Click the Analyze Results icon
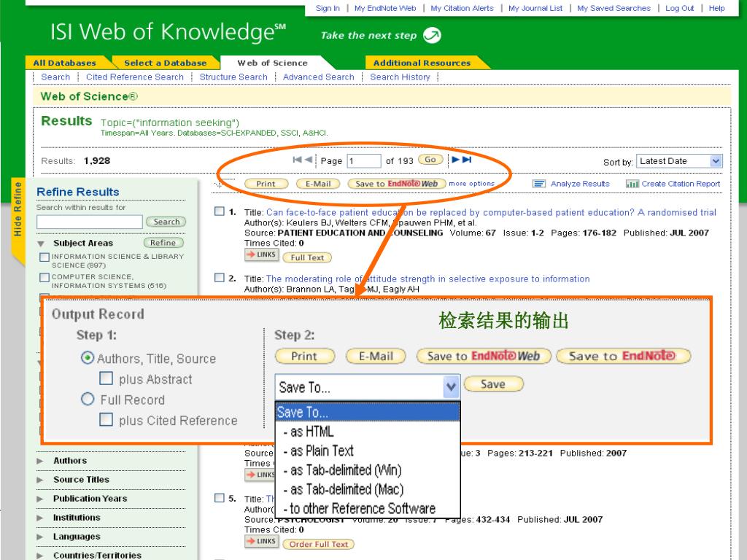Screen dimensions: 747x560 [539, 184]
